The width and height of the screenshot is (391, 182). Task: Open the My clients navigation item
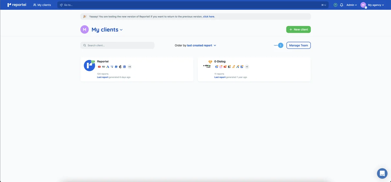[42, 5]
